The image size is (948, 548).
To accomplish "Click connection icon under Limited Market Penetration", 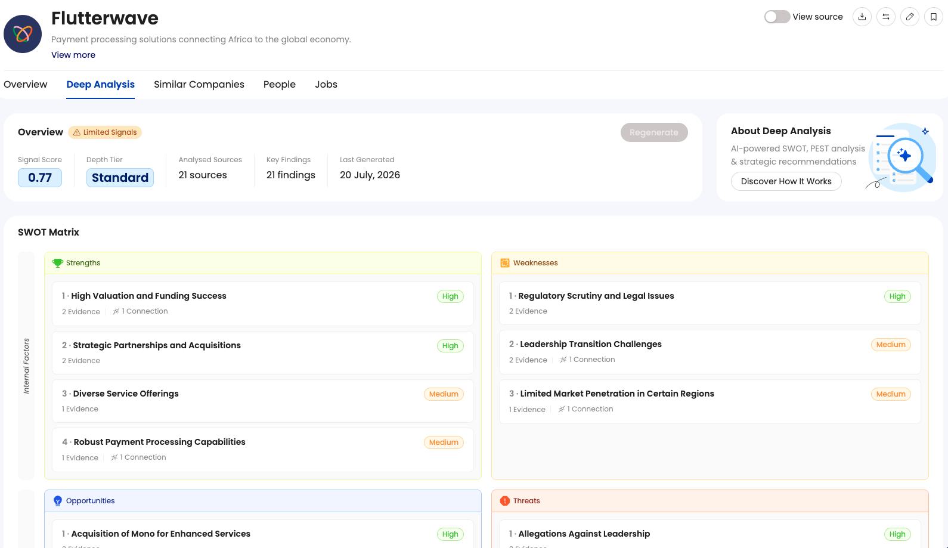I will click(x=562, y=409).
